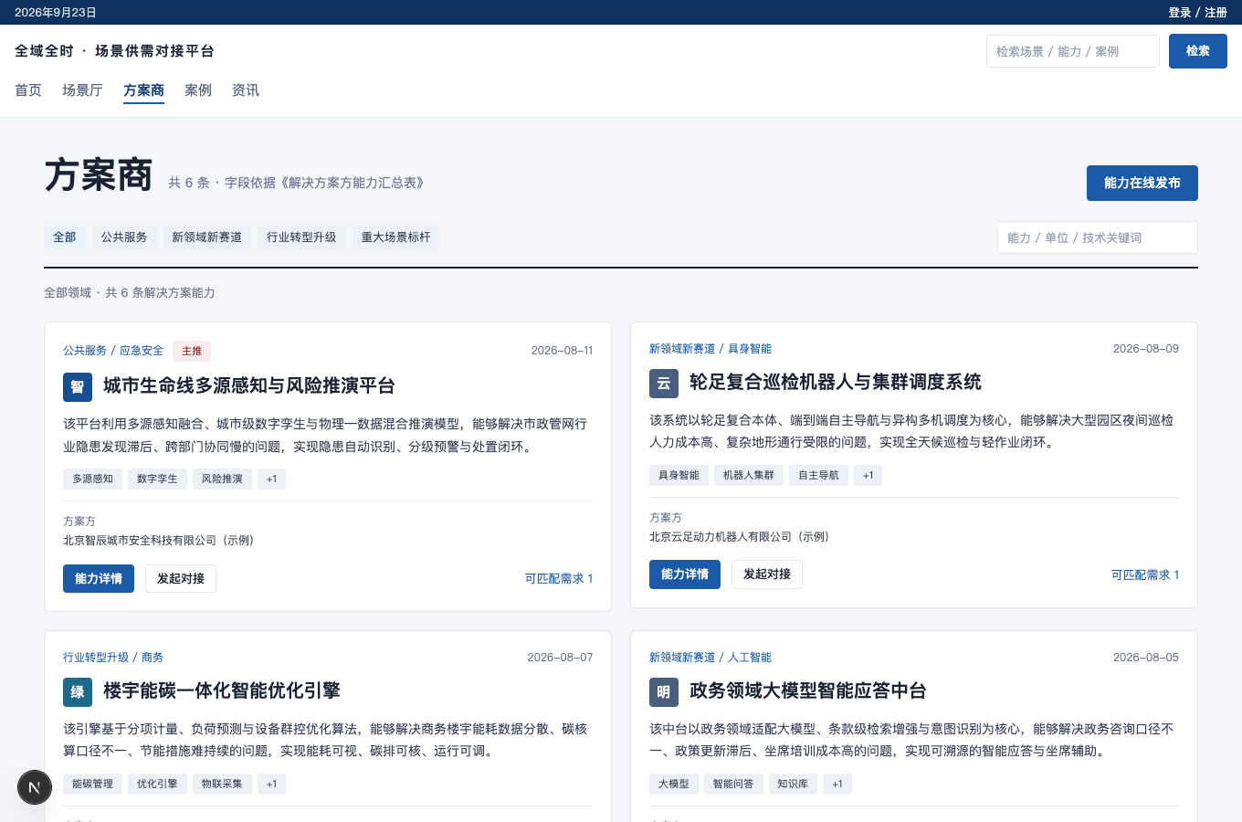
Task: Open the 政务领域大模型智能应答中台 title
Action: (808, 691)
